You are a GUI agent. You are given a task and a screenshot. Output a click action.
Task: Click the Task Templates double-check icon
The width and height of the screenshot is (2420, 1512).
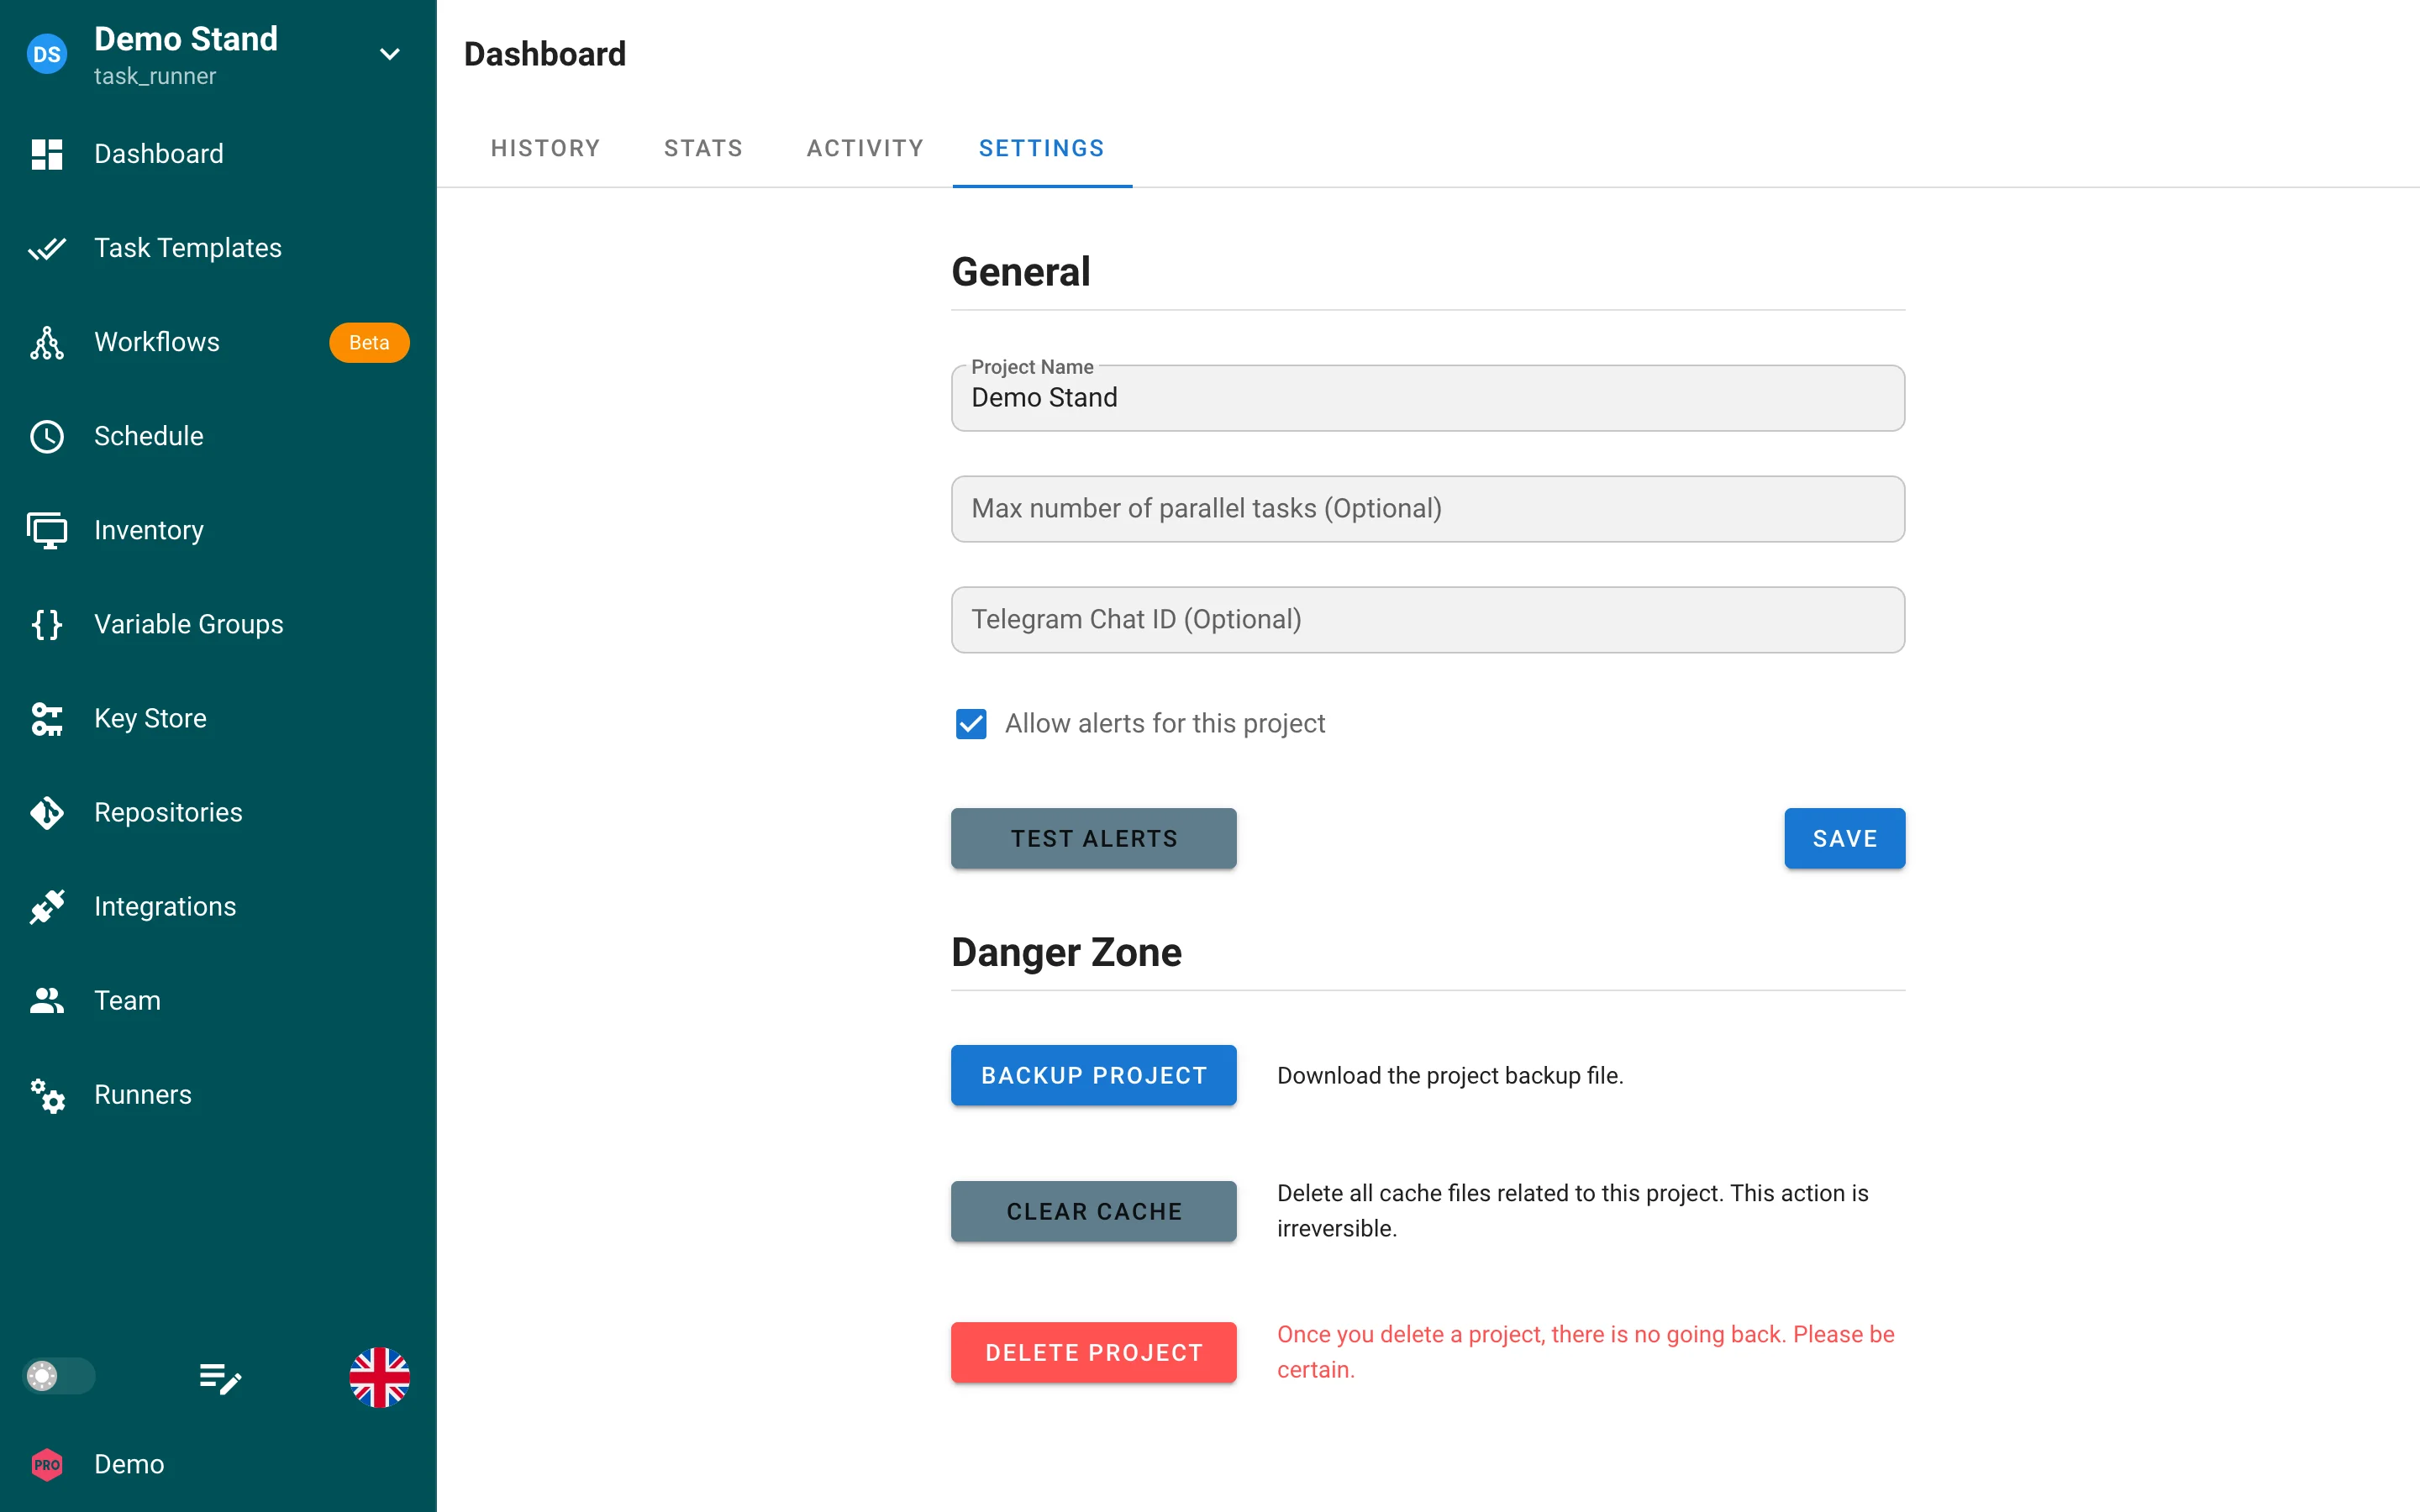click(x=46, y=248)
